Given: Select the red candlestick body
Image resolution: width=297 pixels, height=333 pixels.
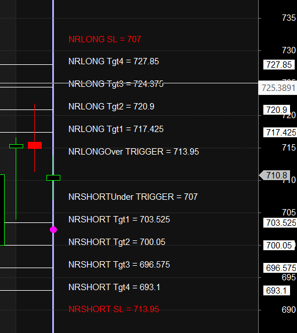Looking at the screenshot, I should point(35,145).
